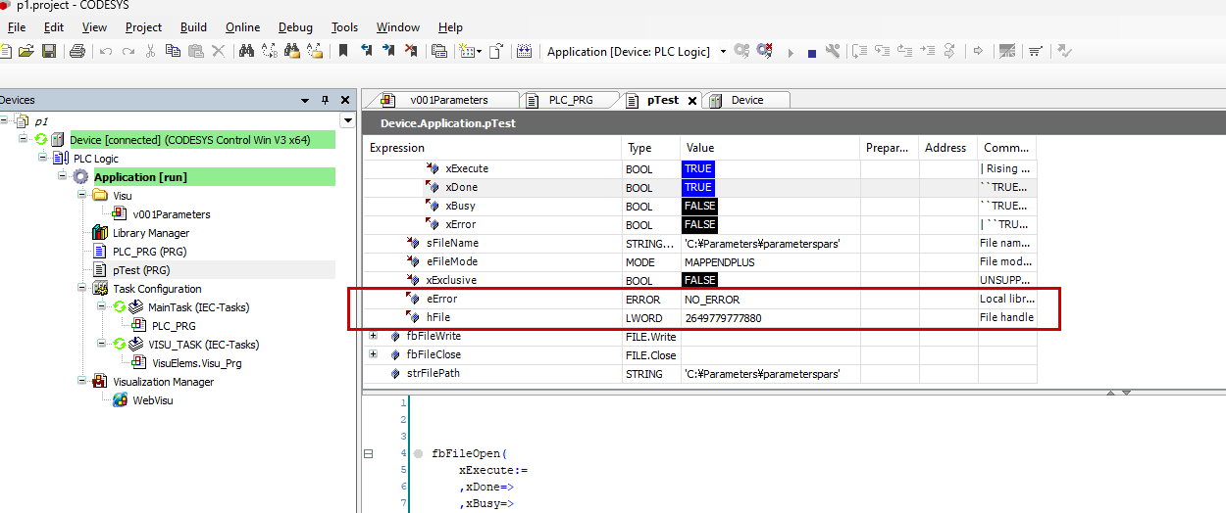
Task: Open the Application device selector dropdown
Action: tap(723, 52)
